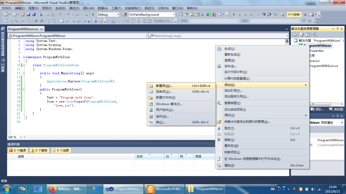The width and height of the screenshot is (346, 194).
Task: Open the Toolbox hammer-and-wrench icon
Action: pos(203,14)
